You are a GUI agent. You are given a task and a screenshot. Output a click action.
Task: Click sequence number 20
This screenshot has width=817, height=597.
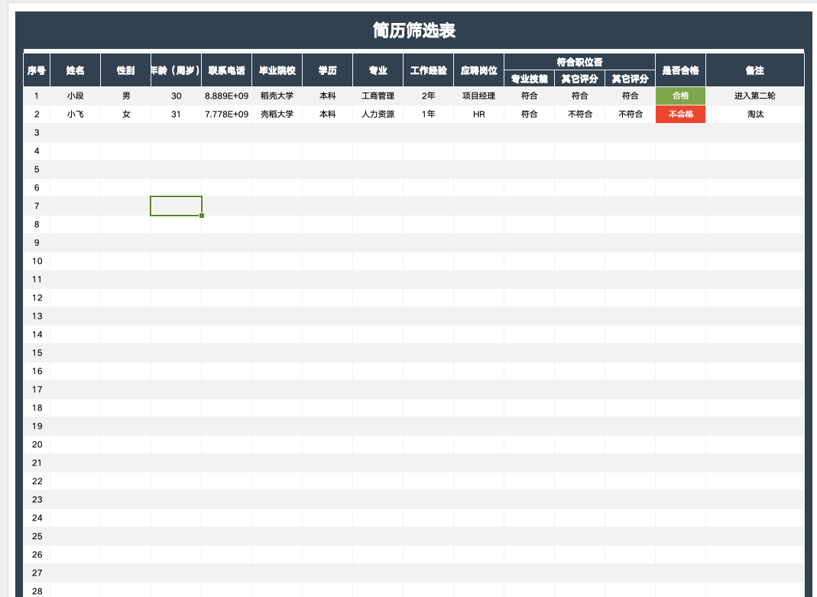tap(37, 444)
